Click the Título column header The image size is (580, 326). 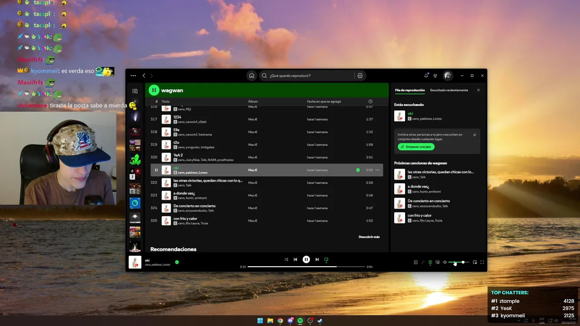pos(165,101)
